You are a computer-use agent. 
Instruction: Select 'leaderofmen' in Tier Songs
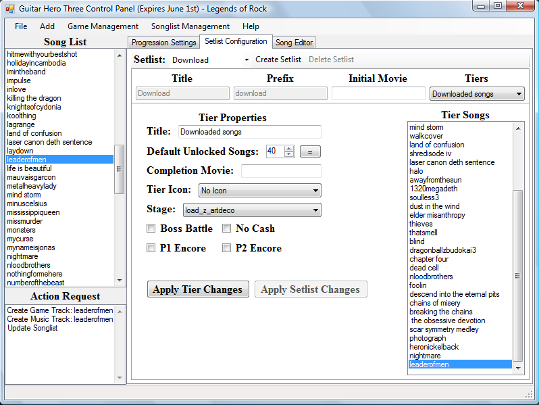tap(460, 364)
